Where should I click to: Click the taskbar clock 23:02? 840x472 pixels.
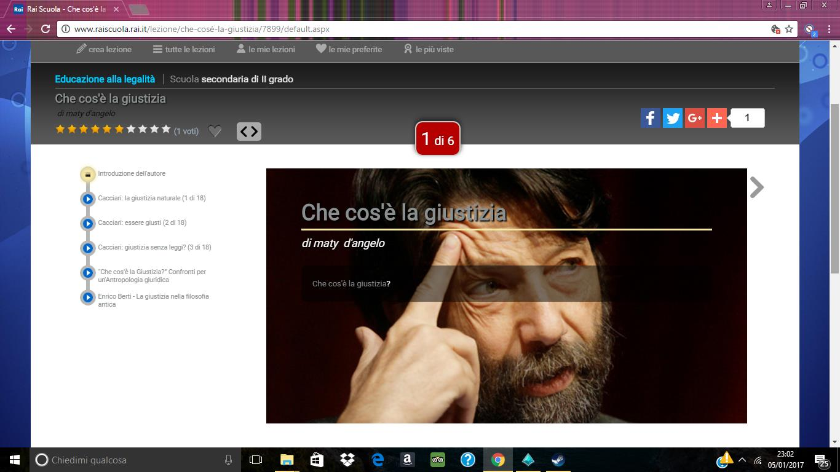[785, 460]
